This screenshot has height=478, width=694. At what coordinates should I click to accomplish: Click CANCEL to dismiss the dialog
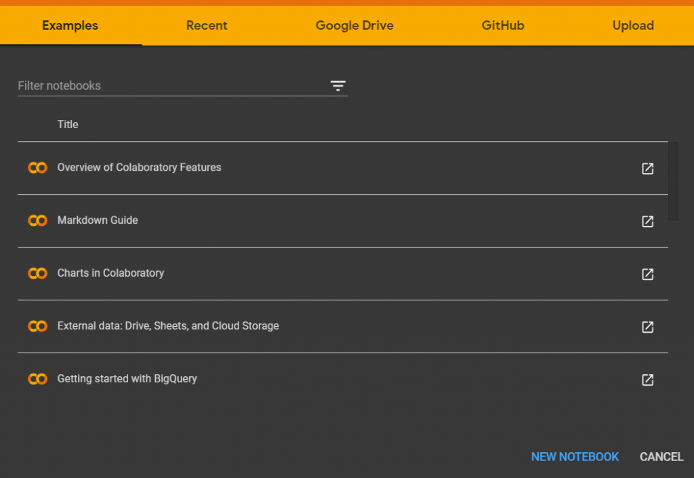click(x=661, y=457)
